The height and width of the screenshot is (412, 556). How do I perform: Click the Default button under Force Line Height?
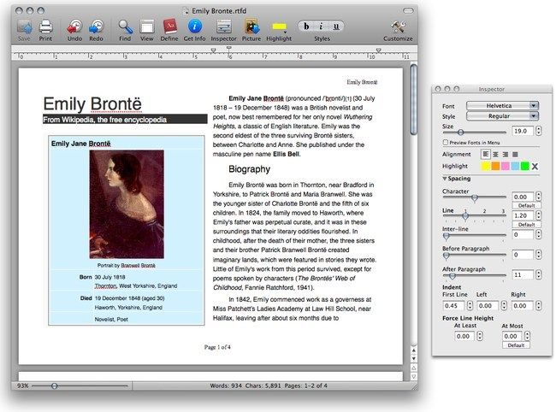coord(516,345)
